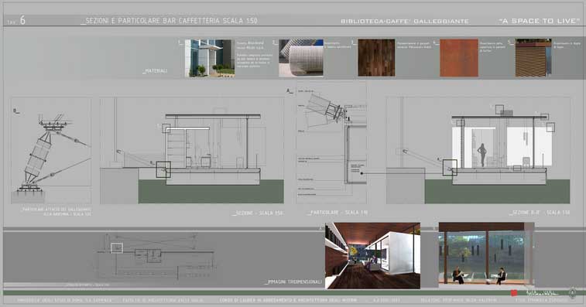Click the _Immagini Tridimensionali label
The width and height of the screenshot is (586, 307).
click(x=293, y=281)
